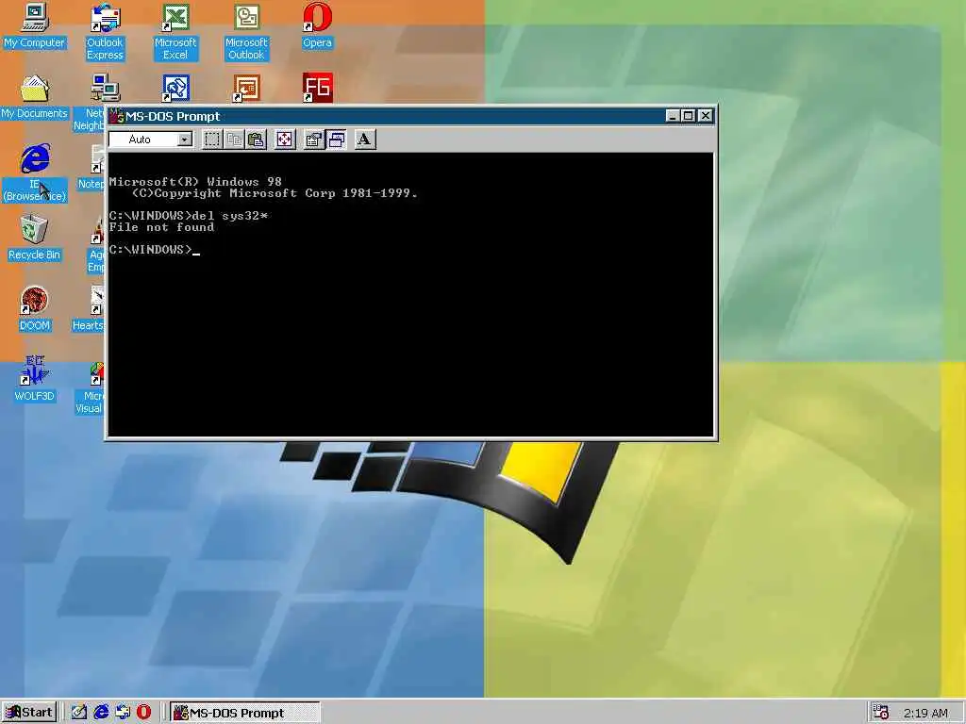Select the My Documents folder icon

(35, 97)
